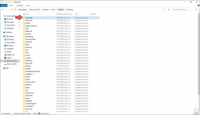Select the .tlauncher folder name
Image resolution: width=200 pixels, height=115 pixels.
tap(29, 21)
